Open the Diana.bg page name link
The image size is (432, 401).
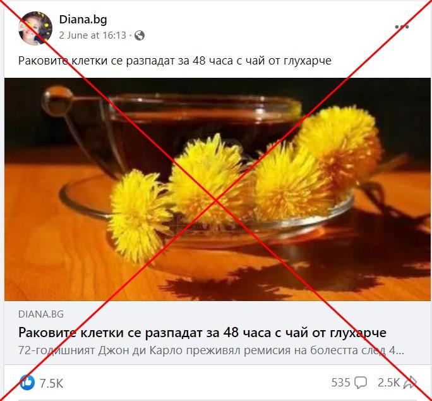(83, 20)
